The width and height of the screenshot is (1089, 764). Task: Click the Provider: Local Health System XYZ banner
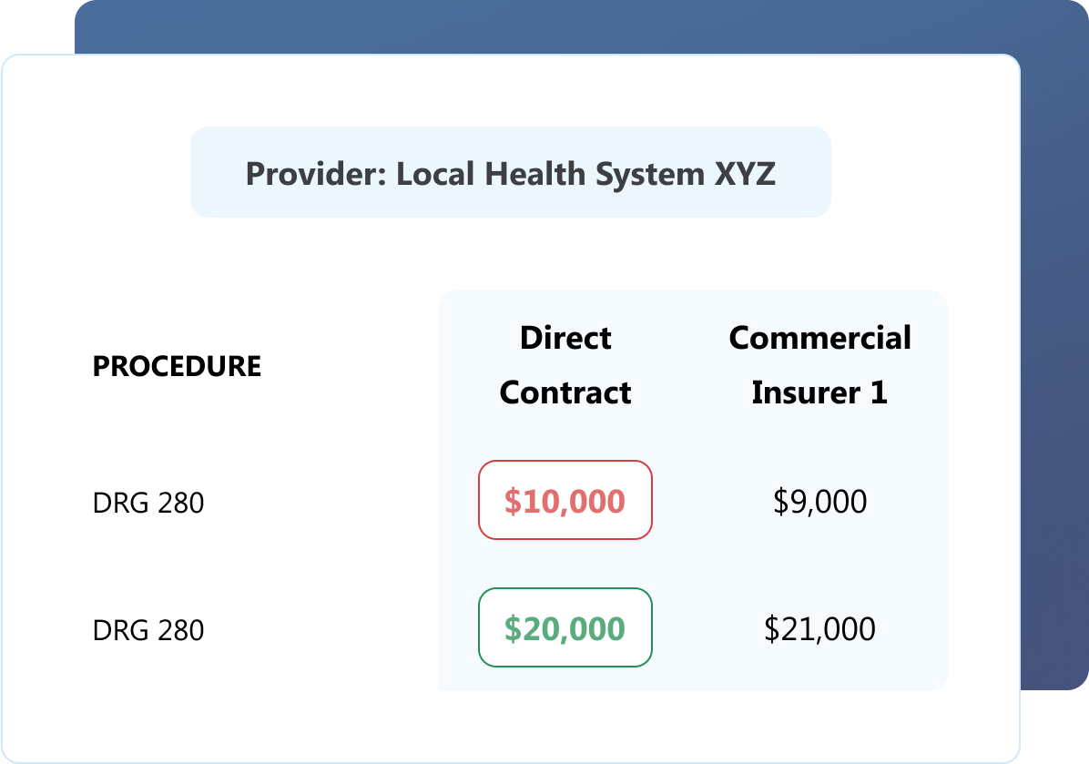point(510,173)
